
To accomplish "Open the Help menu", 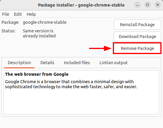I will tap(31, 14).
